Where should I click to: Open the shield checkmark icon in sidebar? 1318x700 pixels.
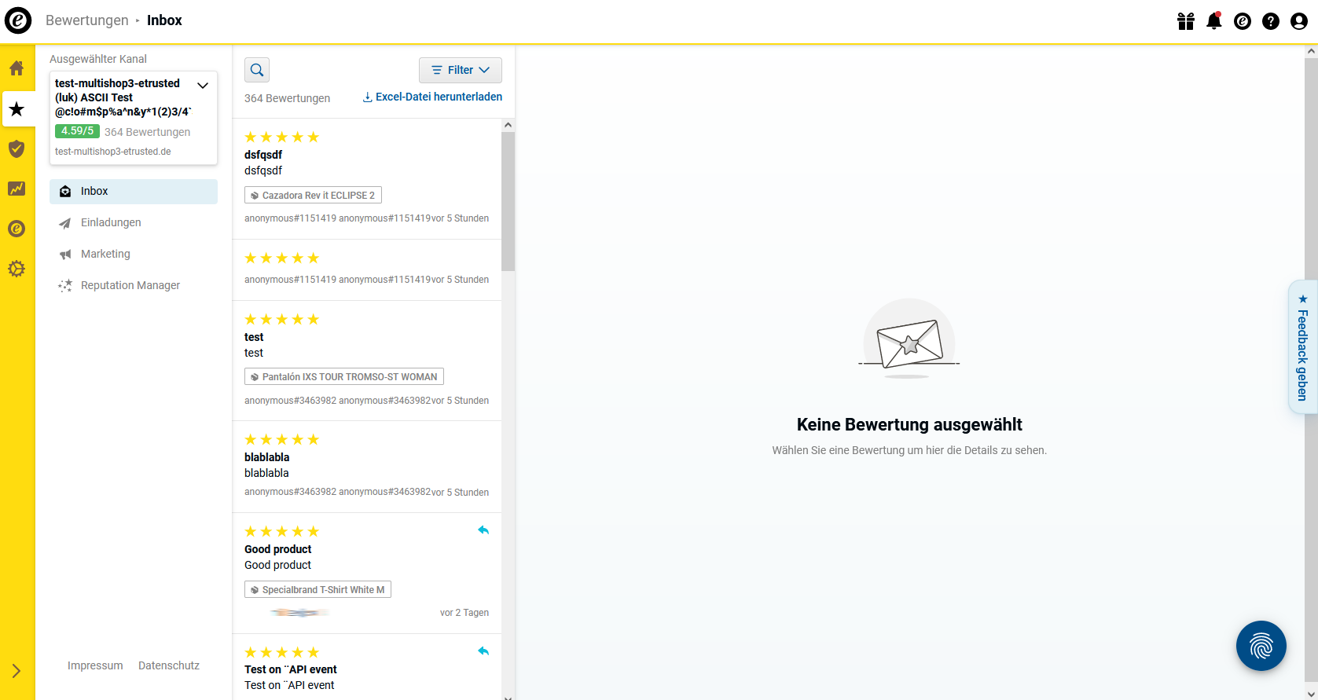17,148
